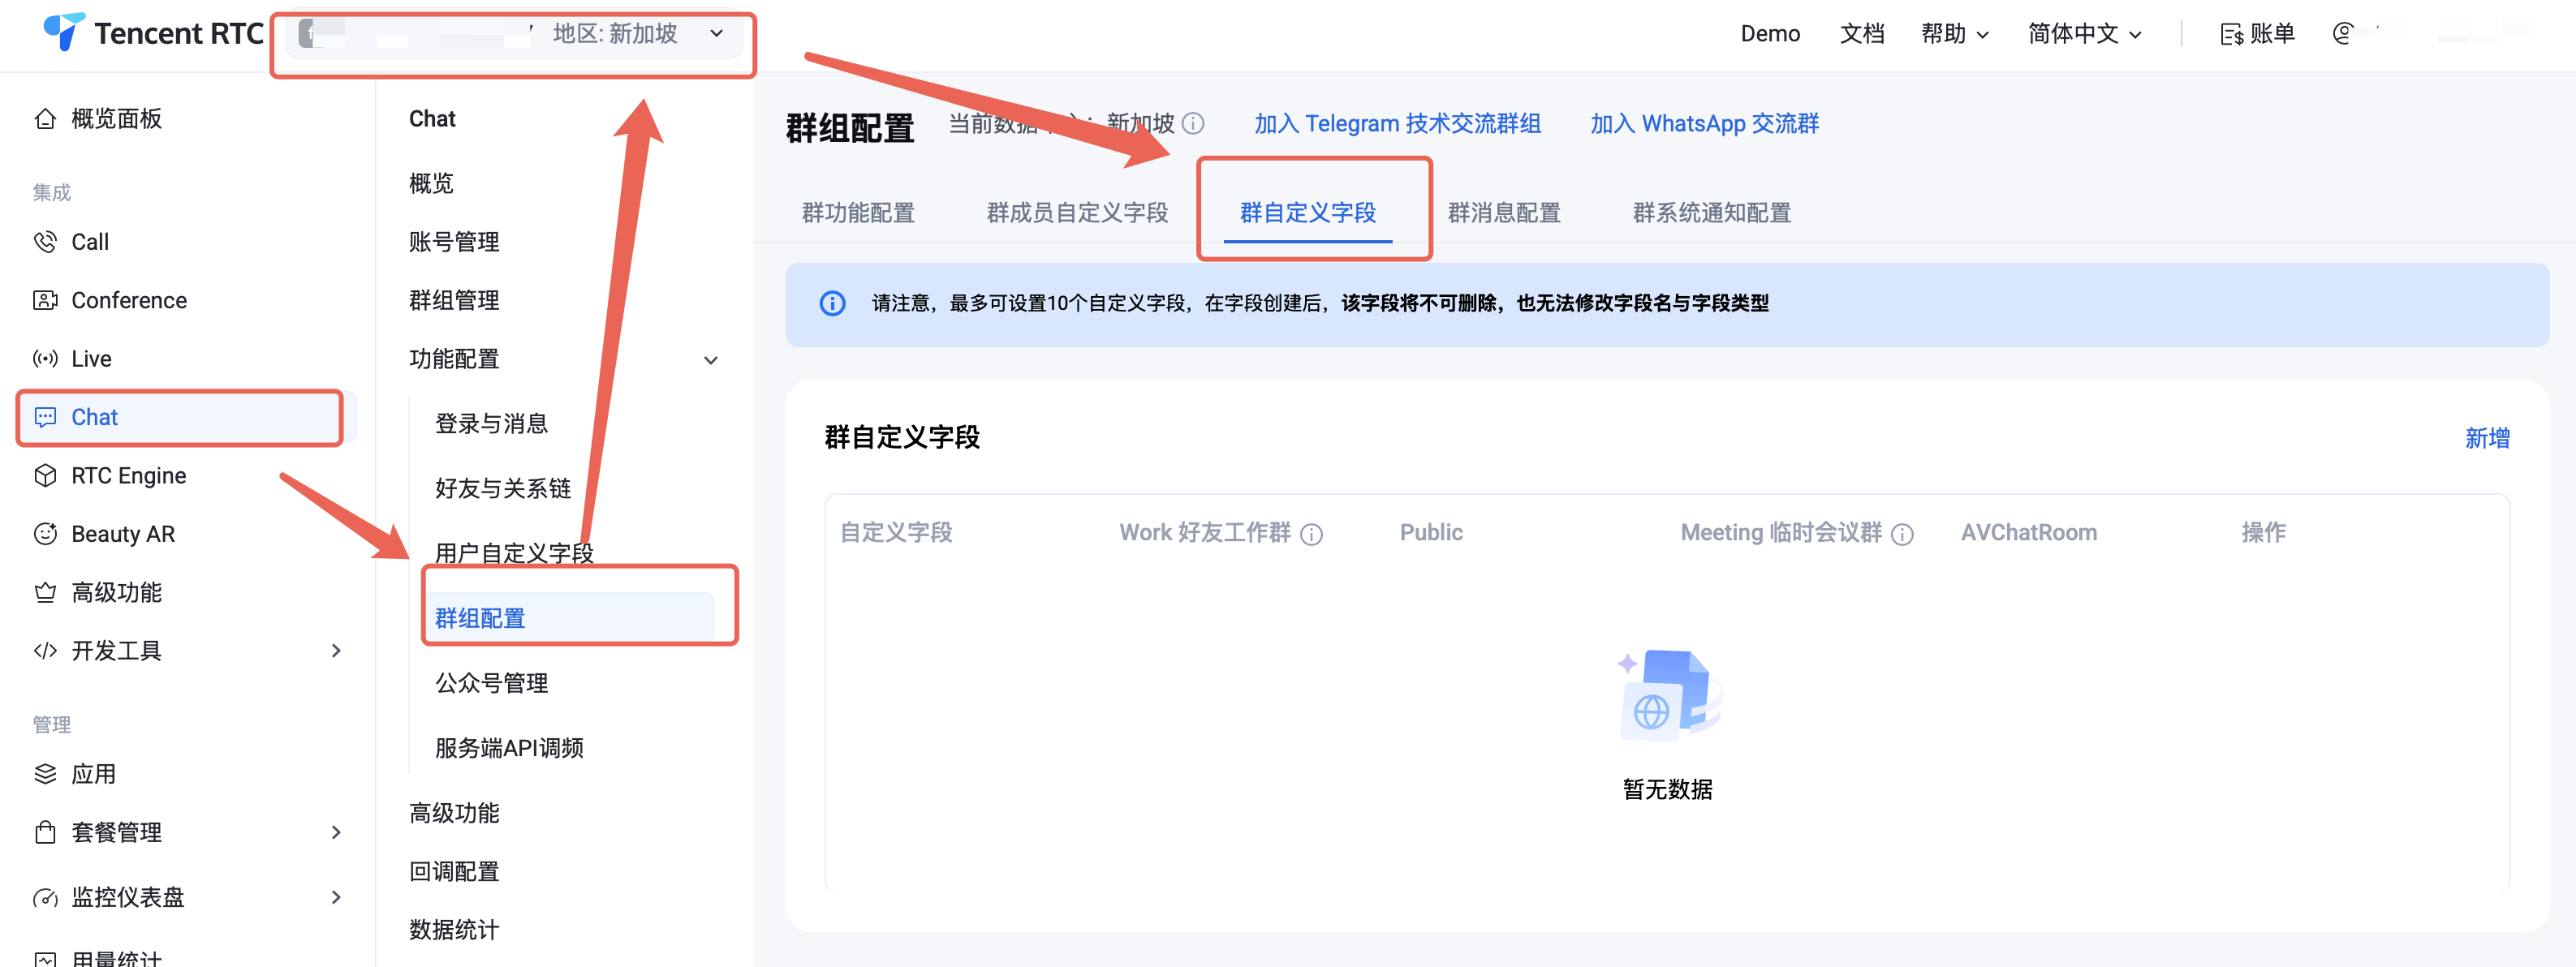
Task: Switch to the 群消息配置 tab
Action: 1503,213
